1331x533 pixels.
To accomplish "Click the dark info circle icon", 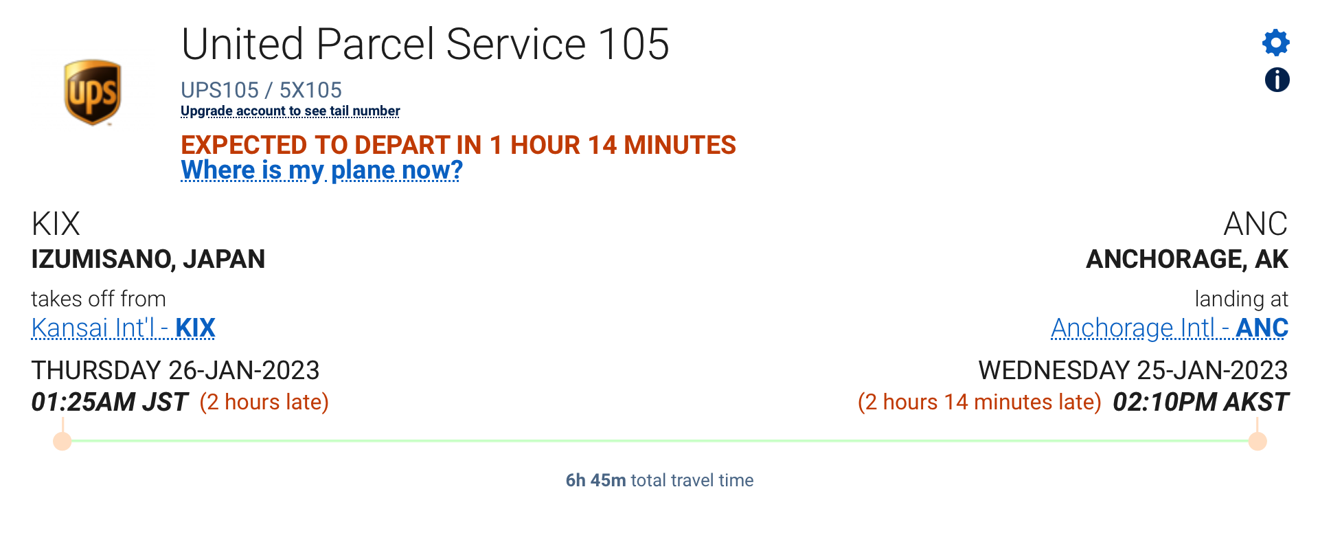I will (x=1277, y=80).
